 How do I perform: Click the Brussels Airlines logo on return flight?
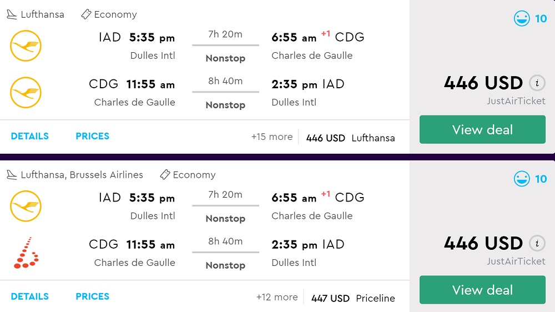(x=26, y=253)
